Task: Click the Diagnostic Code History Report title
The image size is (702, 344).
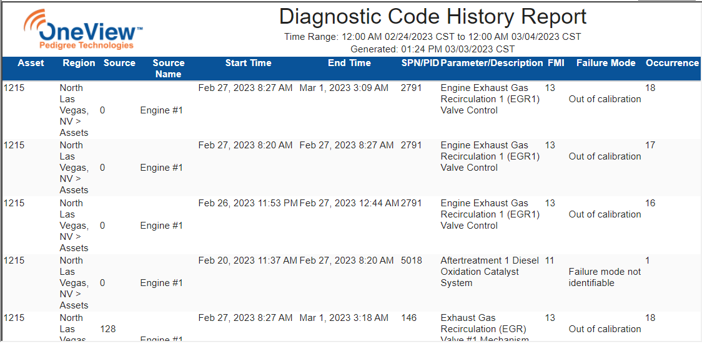Action: pos(432,16)
